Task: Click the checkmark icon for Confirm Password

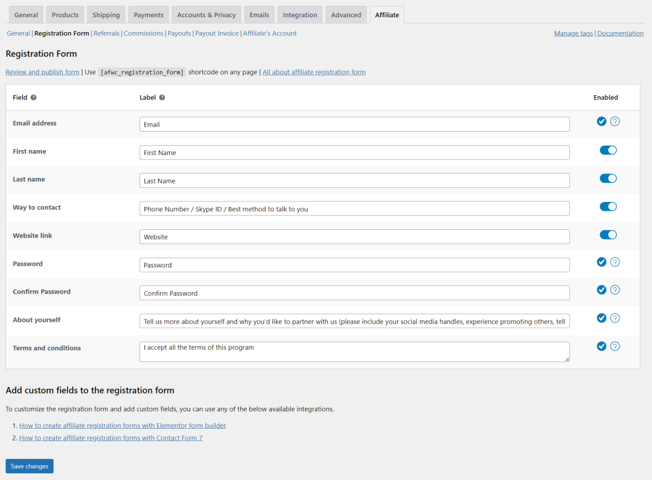Action: (602, 290)
